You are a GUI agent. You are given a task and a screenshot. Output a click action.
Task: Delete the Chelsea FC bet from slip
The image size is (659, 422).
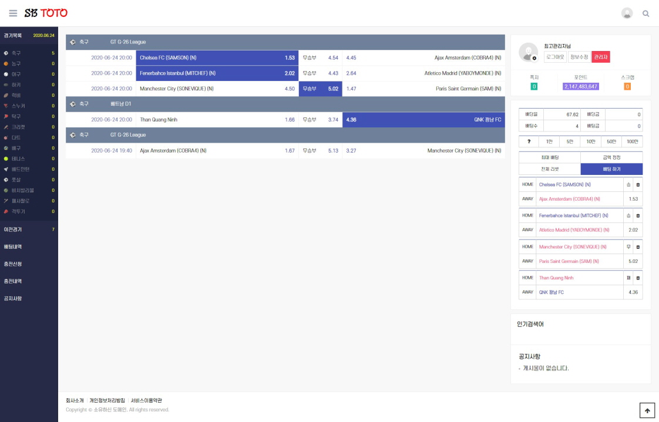click(638, 185)
